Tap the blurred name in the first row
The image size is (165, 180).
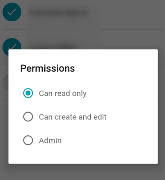[59, 13]
